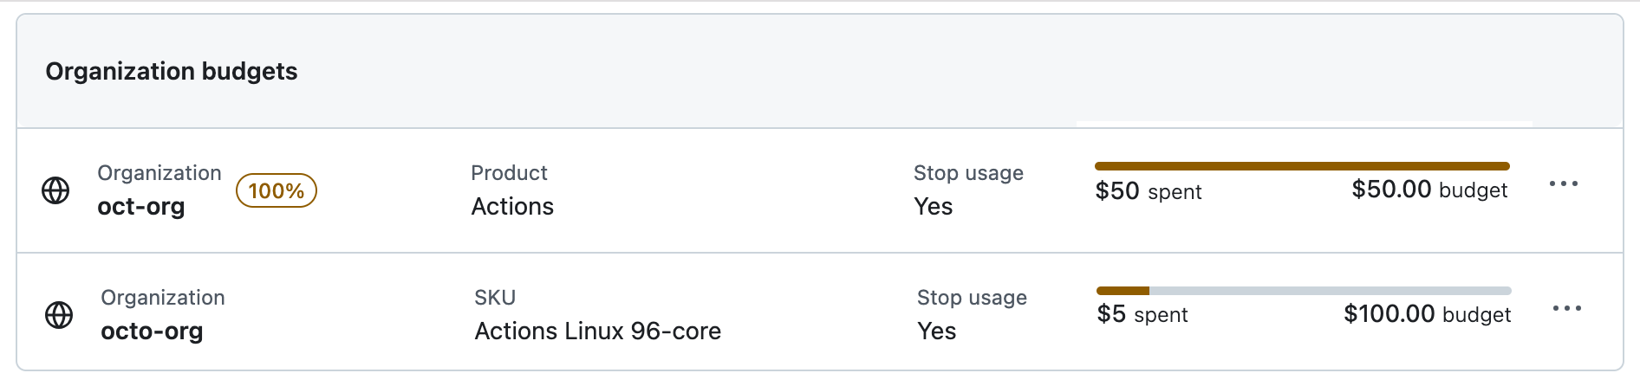Click the Actions Linux 96-core SKU text

click(597, 331)
